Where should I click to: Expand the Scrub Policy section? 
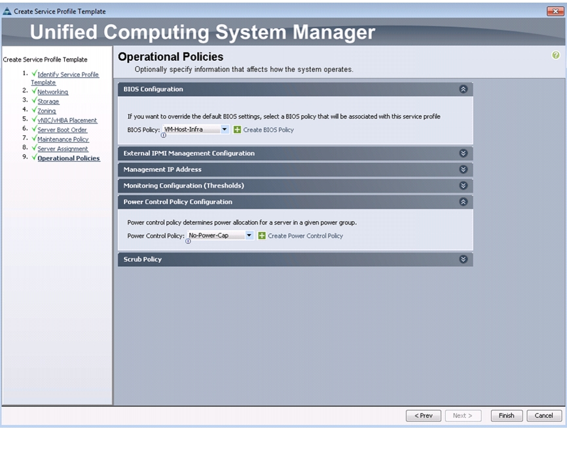(x=463, y=259)
